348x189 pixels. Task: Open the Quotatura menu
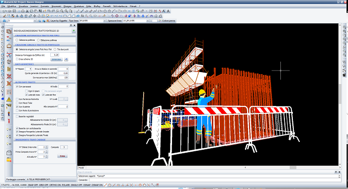click(x=79, y=6)
